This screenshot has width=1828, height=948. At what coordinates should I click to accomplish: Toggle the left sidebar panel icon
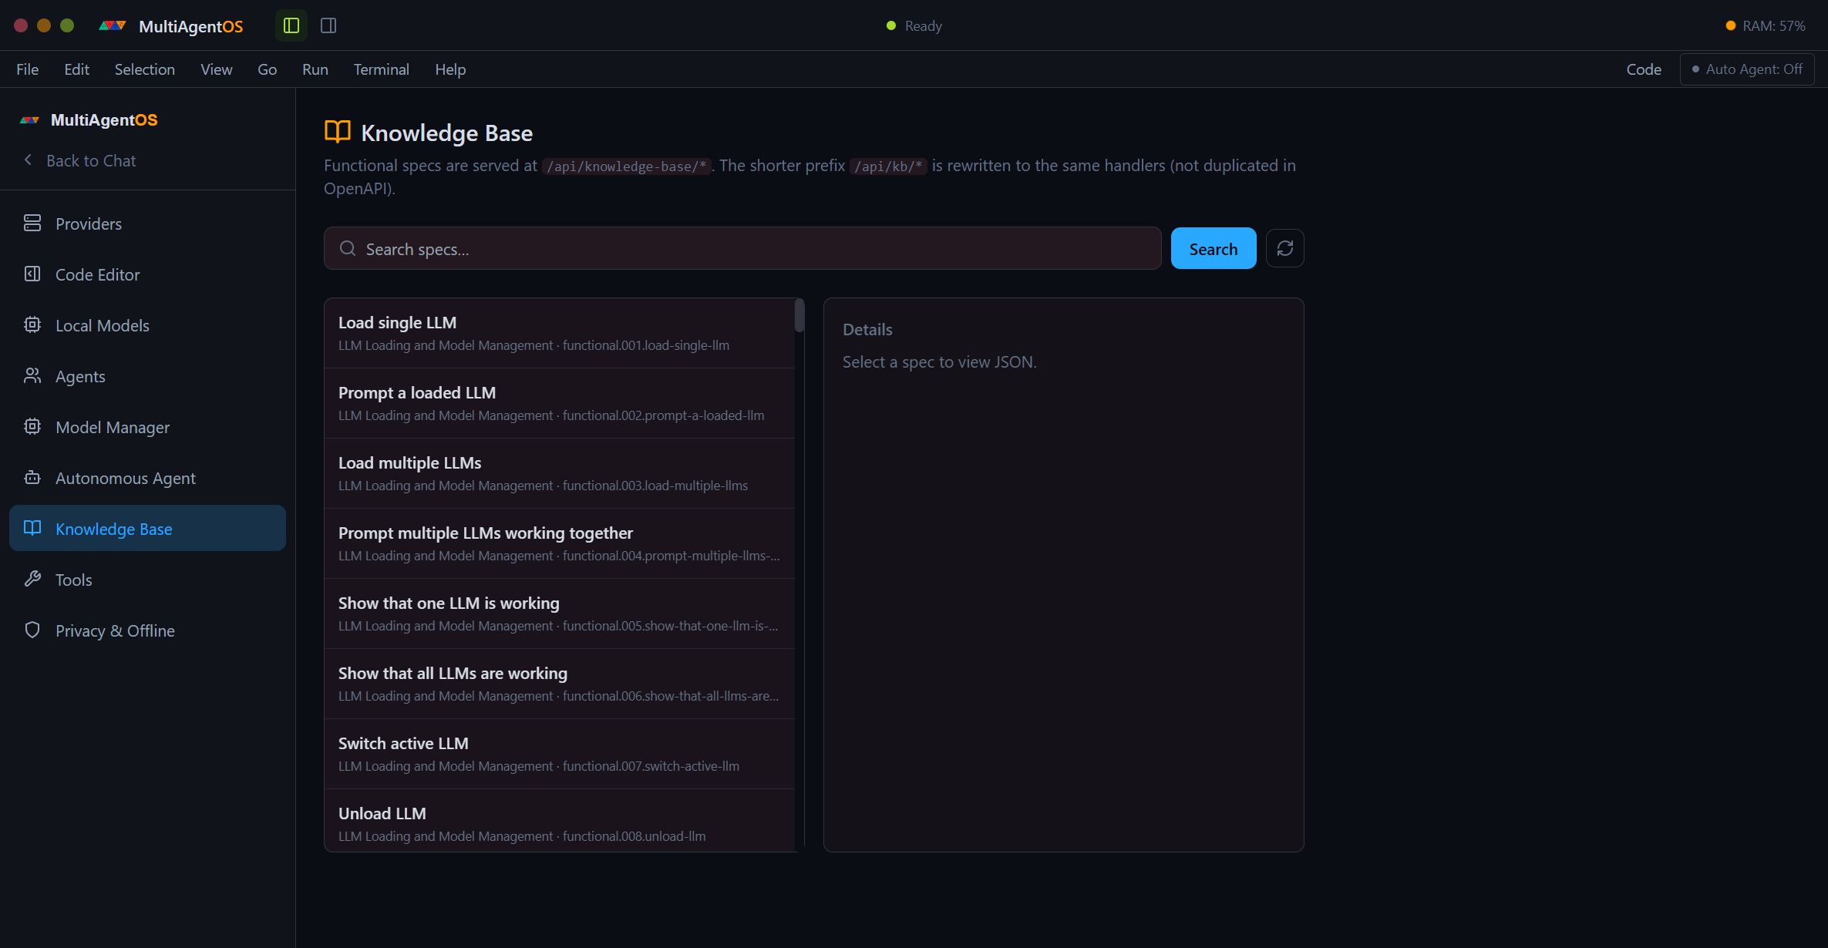point(291,25)
